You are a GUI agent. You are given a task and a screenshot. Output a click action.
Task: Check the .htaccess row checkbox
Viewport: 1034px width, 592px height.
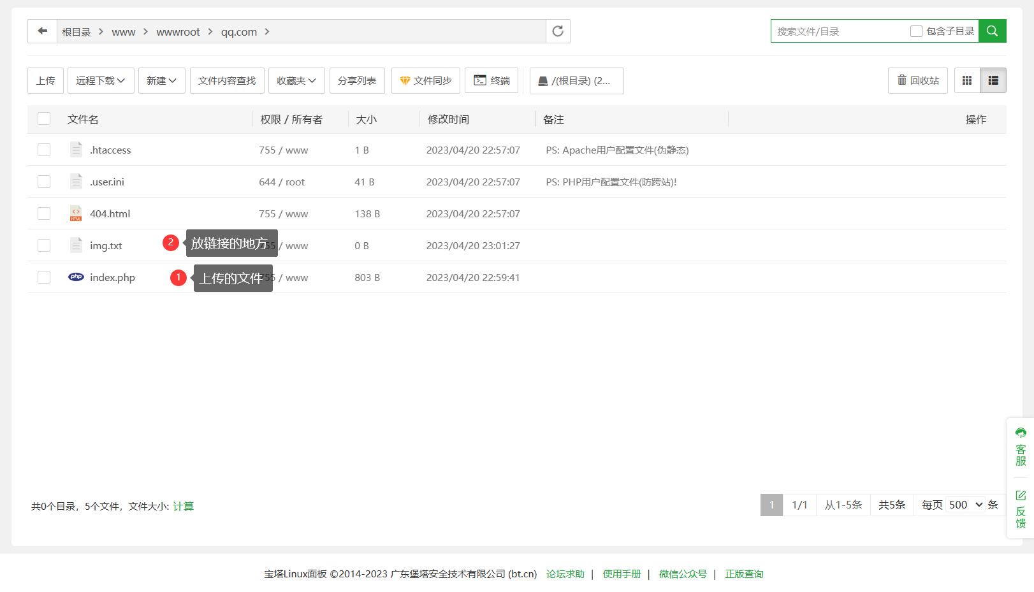(44, 150)
